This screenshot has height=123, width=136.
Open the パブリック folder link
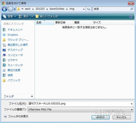14,80
